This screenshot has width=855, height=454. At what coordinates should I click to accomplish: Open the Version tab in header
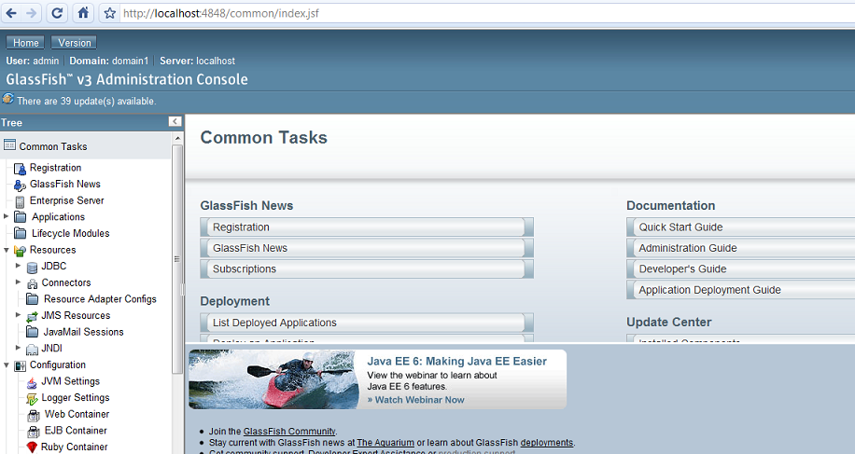click(x=75, y=43)
